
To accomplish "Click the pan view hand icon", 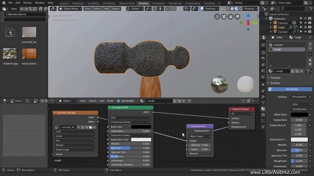I will click(x=231, y=17).
